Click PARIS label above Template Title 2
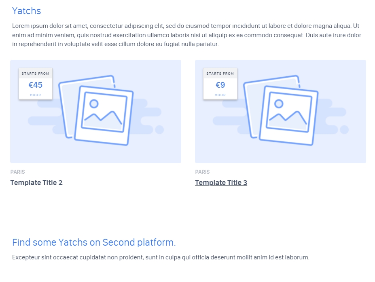 [17, 172]
